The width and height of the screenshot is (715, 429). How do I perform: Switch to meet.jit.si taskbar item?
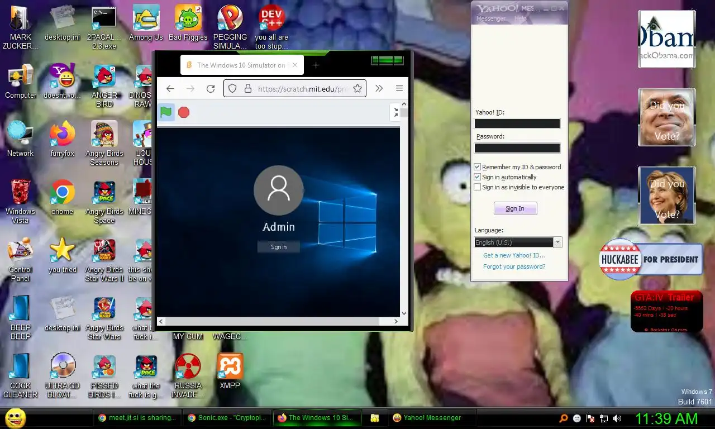tap(137, 418)
